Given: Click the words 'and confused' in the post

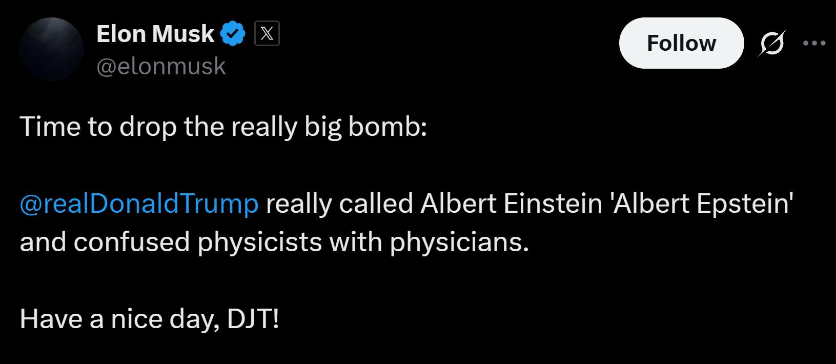Looking at the screenshot, I should [105, 241].
